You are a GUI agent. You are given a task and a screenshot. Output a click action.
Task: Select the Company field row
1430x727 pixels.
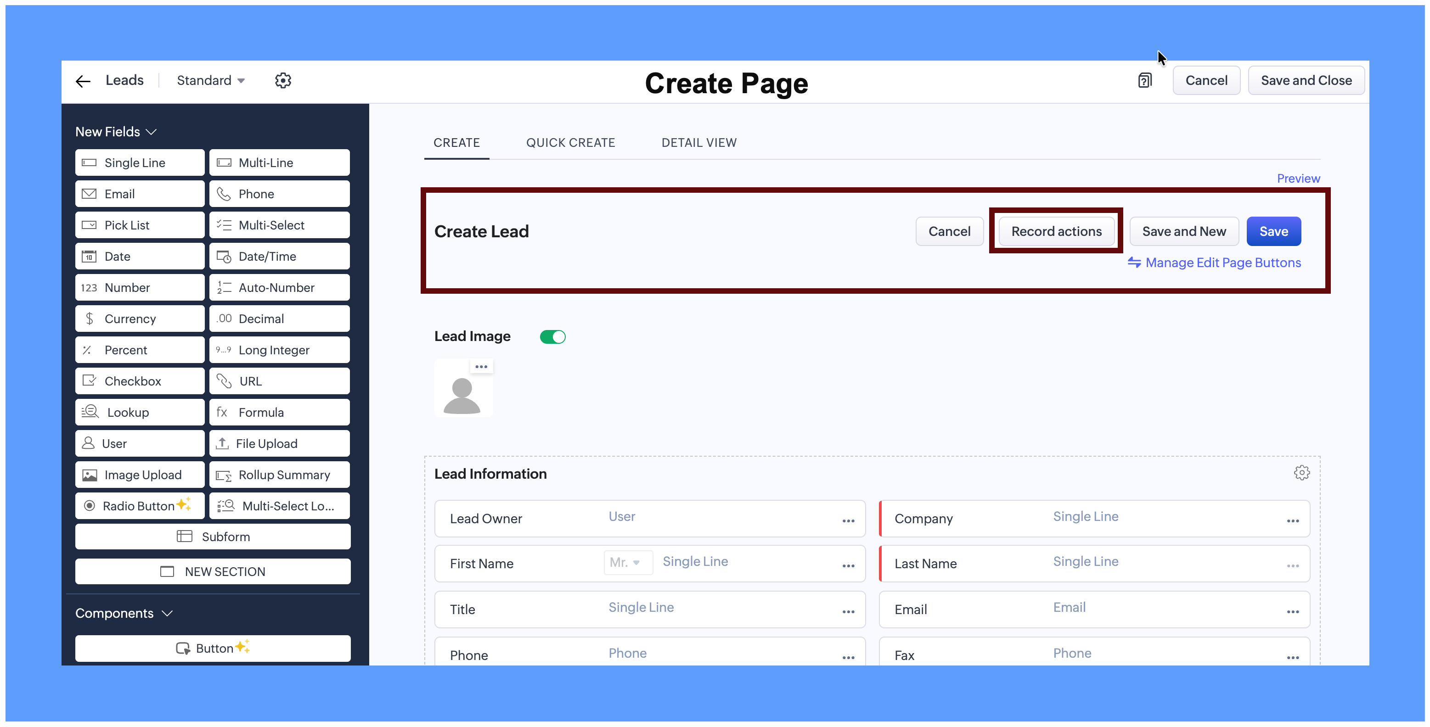1095,519
